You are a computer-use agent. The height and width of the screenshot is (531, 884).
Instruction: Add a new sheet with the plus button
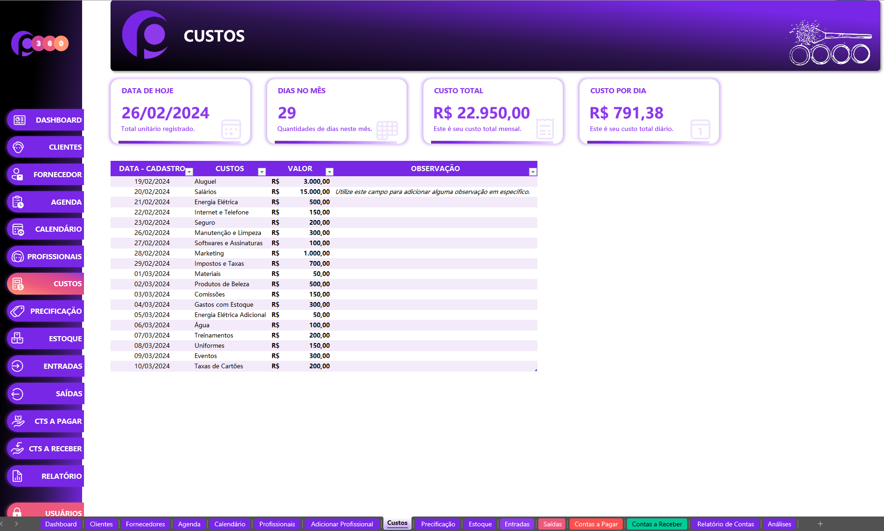(821, 524)
